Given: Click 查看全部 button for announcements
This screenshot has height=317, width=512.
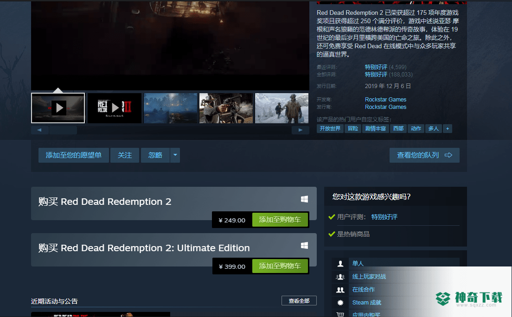Looking at the screenshot, I should 299,301.
